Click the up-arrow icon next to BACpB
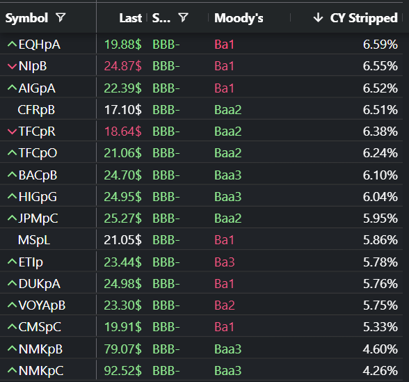This screenshot has width=409, height=382. click(x=12, y=175)
